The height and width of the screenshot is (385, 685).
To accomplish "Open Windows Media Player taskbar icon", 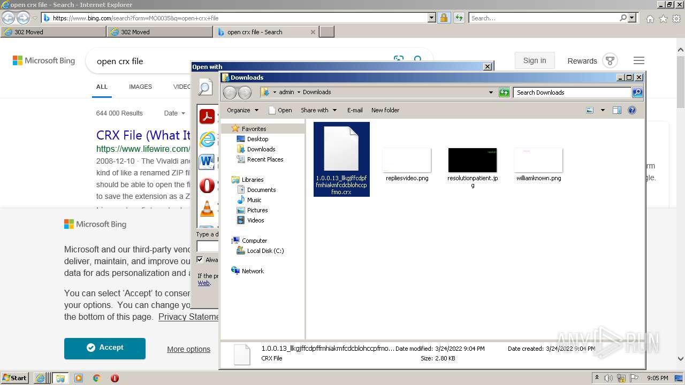I will (79, 378).
